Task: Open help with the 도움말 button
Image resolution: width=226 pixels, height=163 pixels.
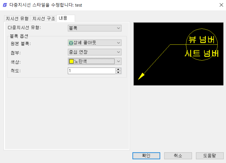Action: tap(210, 156)
